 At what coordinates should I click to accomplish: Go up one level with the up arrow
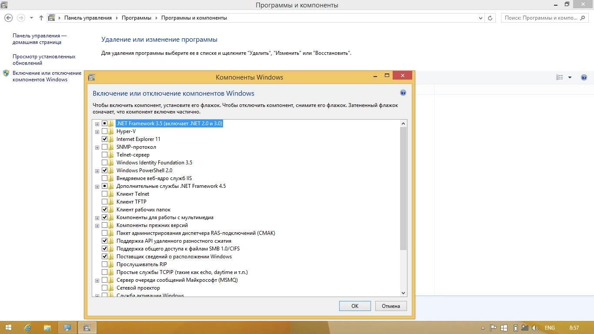[x=41, y=18]
